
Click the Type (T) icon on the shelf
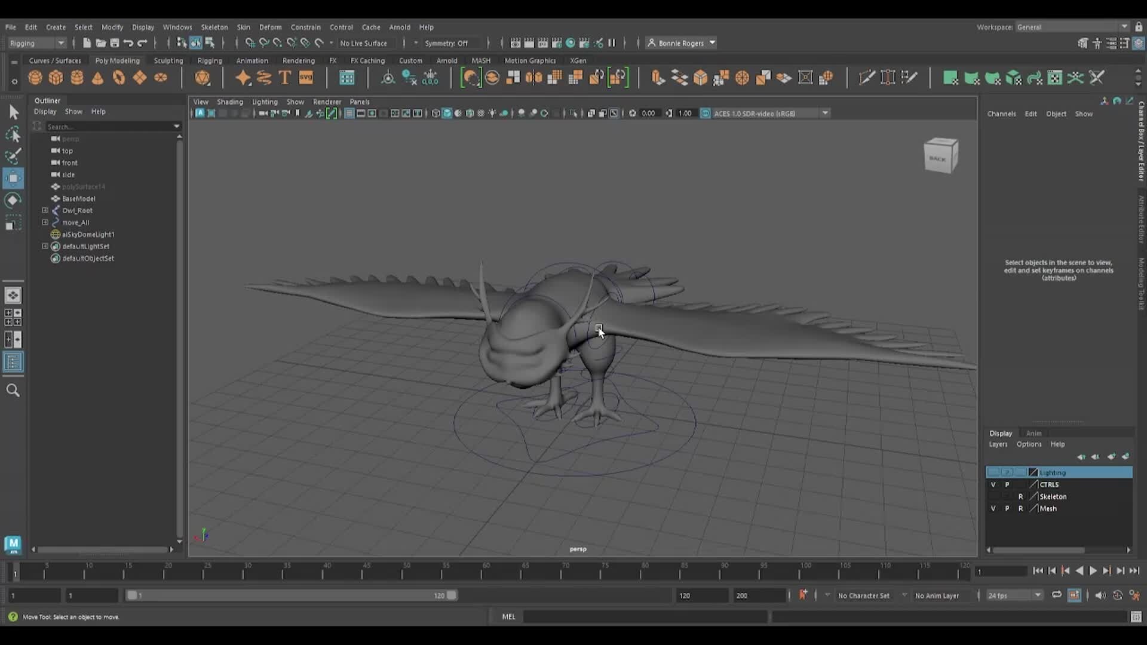[x=285, y=78]
